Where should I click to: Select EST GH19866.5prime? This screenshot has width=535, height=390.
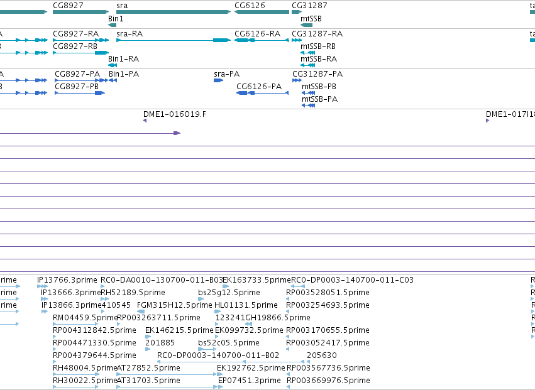pos(249,324)
